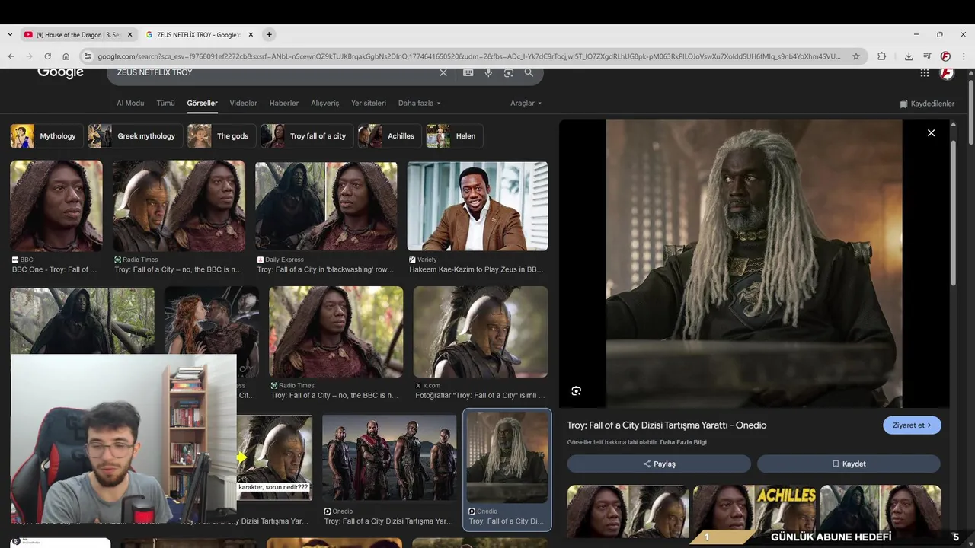Open the tab search dropdown arrow

(x=10, y=34)
